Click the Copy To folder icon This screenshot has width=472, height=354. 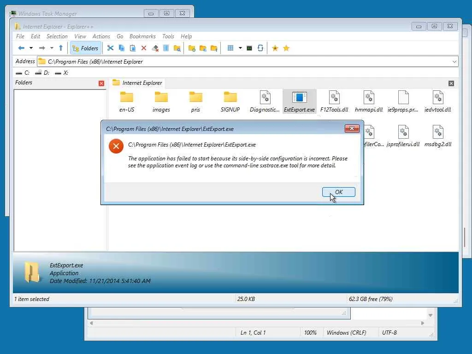coord(203,48)
